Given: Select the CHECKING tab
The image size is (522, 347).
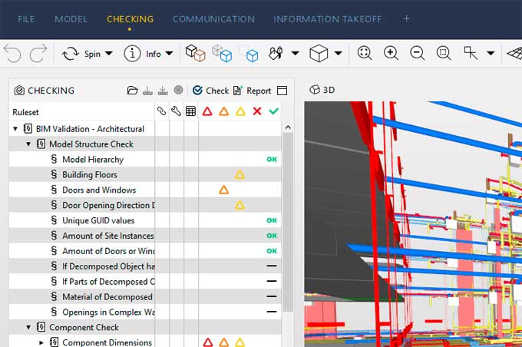Looking at the screenshot, I should pyautogui.click(x=130, y=19).
